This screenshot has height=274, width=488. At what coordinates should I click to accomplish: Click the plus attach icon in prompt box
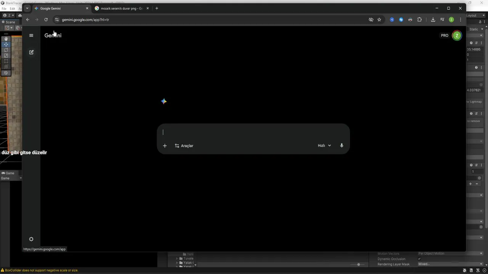click(x=165, y=146)
